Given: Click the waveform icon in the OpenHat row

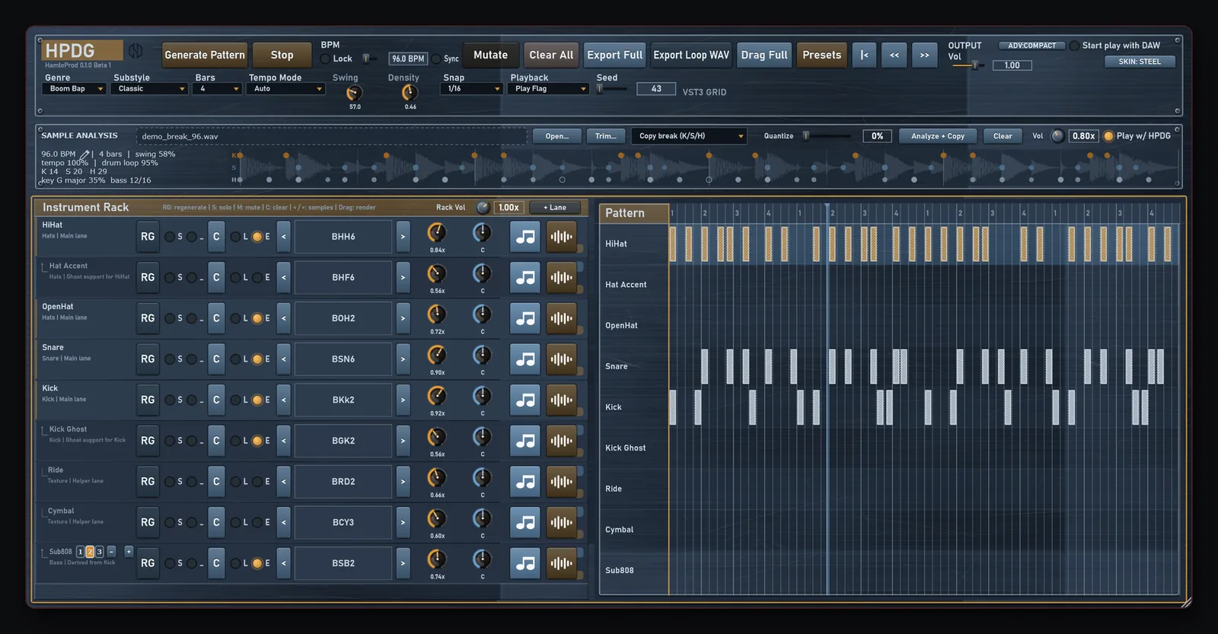Looking at the screenshot, I should (561, 318).
